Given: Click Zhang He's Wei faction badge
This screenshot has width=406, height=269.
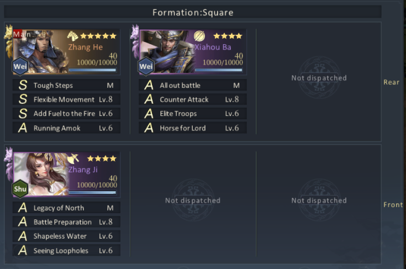Looking at the screenshot, I should point(20,66).
